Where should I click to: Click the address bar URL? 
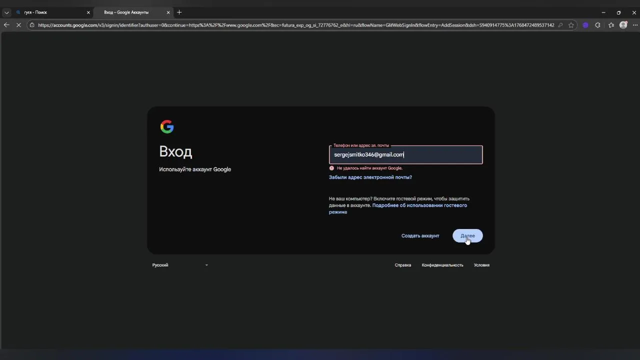coord(296,25)
